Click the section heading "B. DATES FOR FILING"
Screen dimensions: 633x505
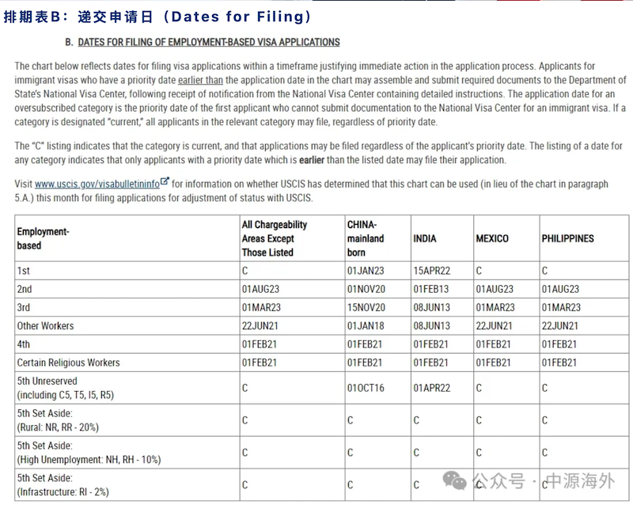point(203,42)
